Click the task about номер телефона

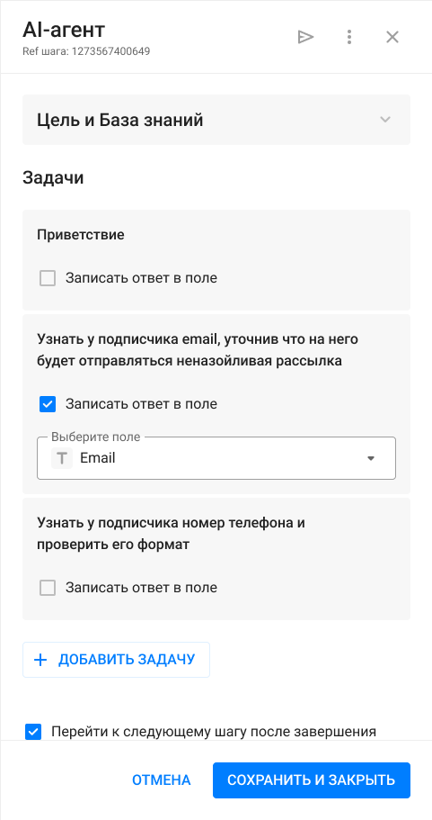click(x=172, y=534)
